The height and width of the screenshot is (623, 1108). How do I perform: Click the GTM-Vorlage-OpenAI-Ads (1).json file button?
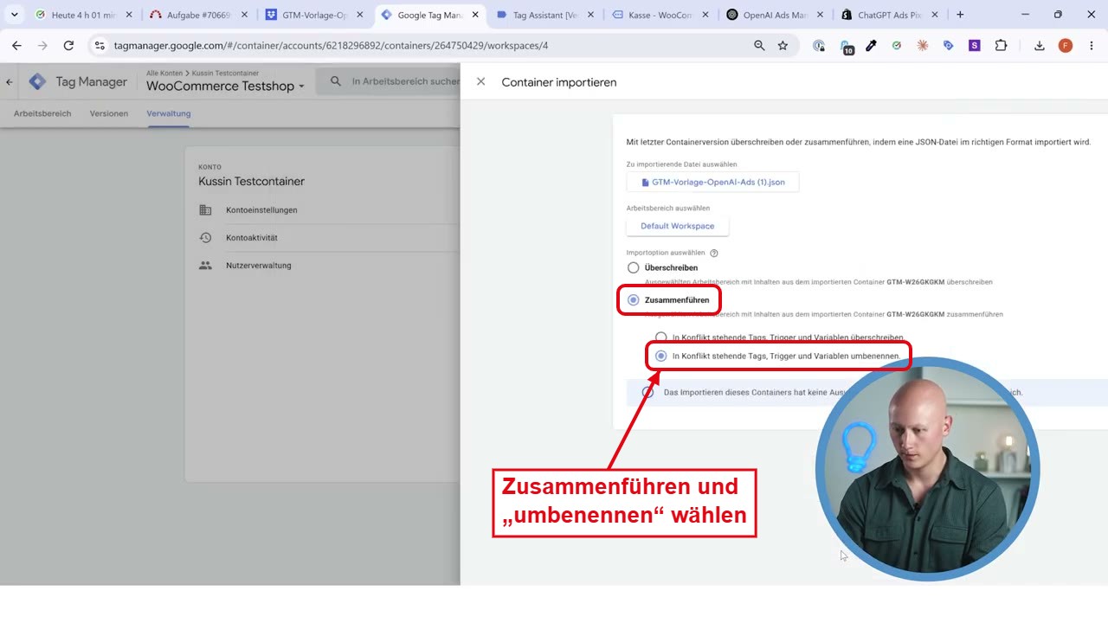pos(712,183)
